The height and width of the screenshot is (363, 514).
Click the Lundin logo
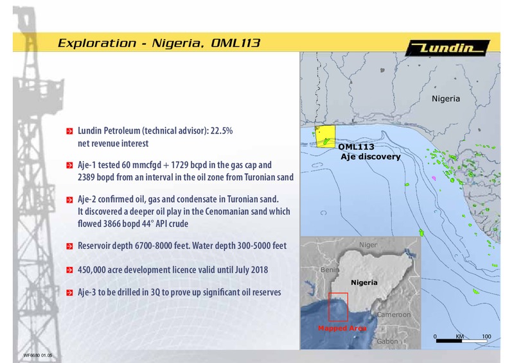(447, 48)
